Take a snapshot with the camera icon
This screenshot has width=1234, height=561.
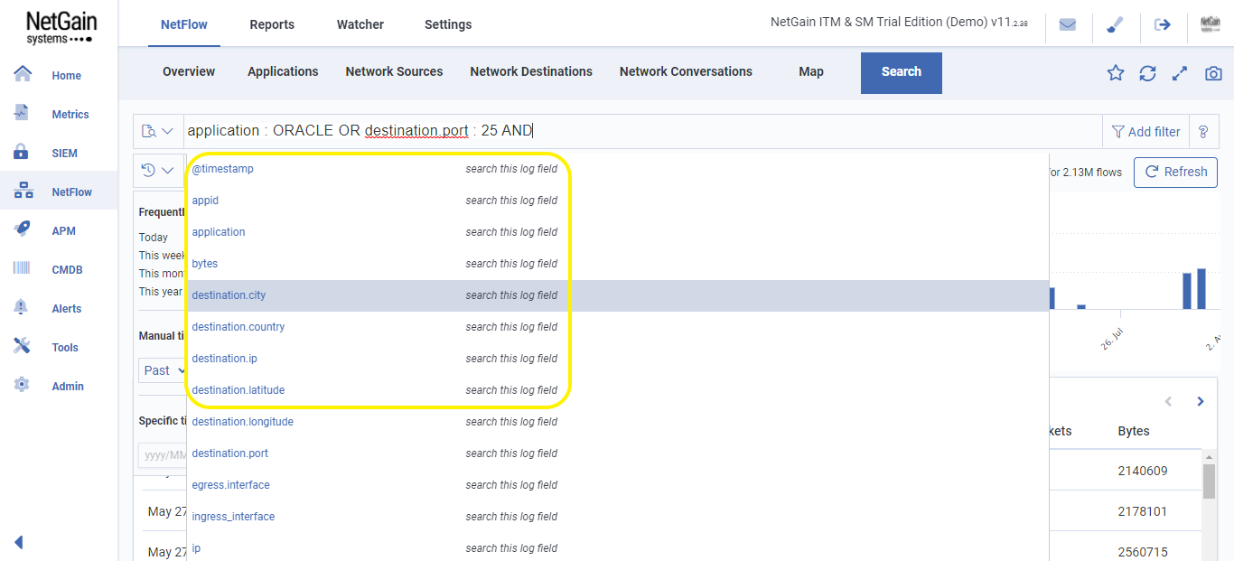1213,73
